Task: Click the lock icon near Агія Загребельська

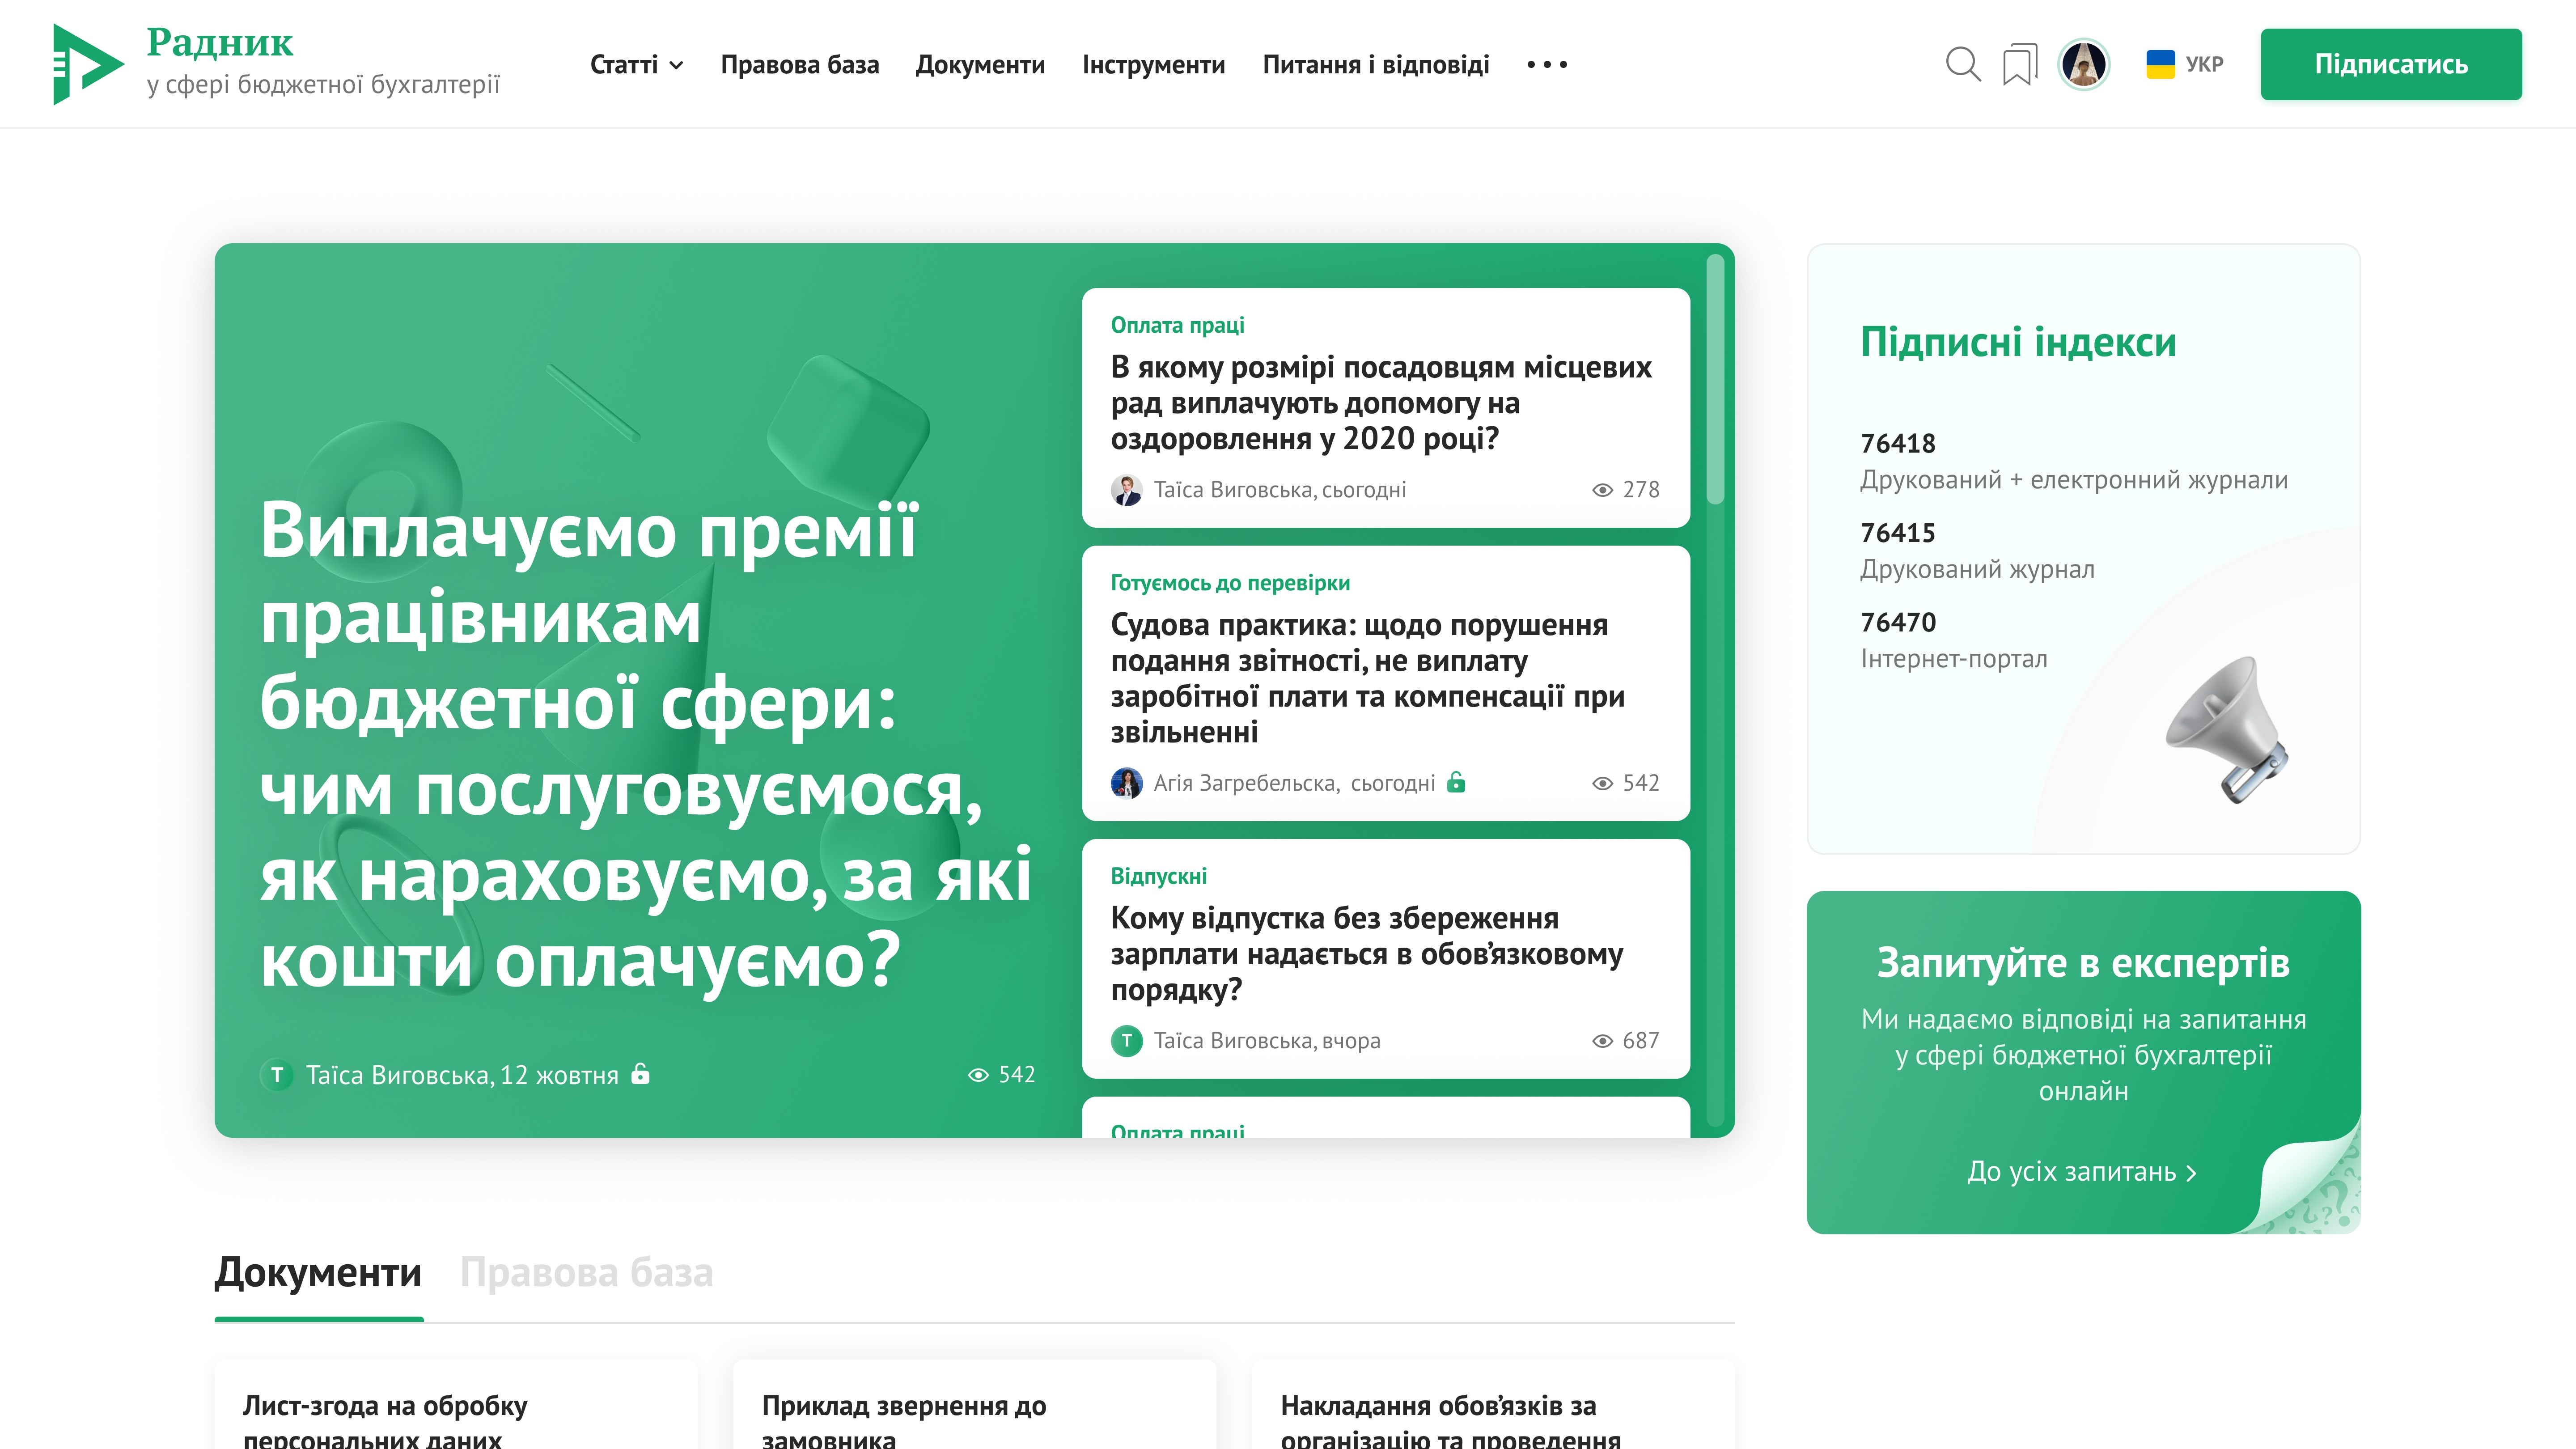Action: pyautogui.click(x=1457, y=782)
